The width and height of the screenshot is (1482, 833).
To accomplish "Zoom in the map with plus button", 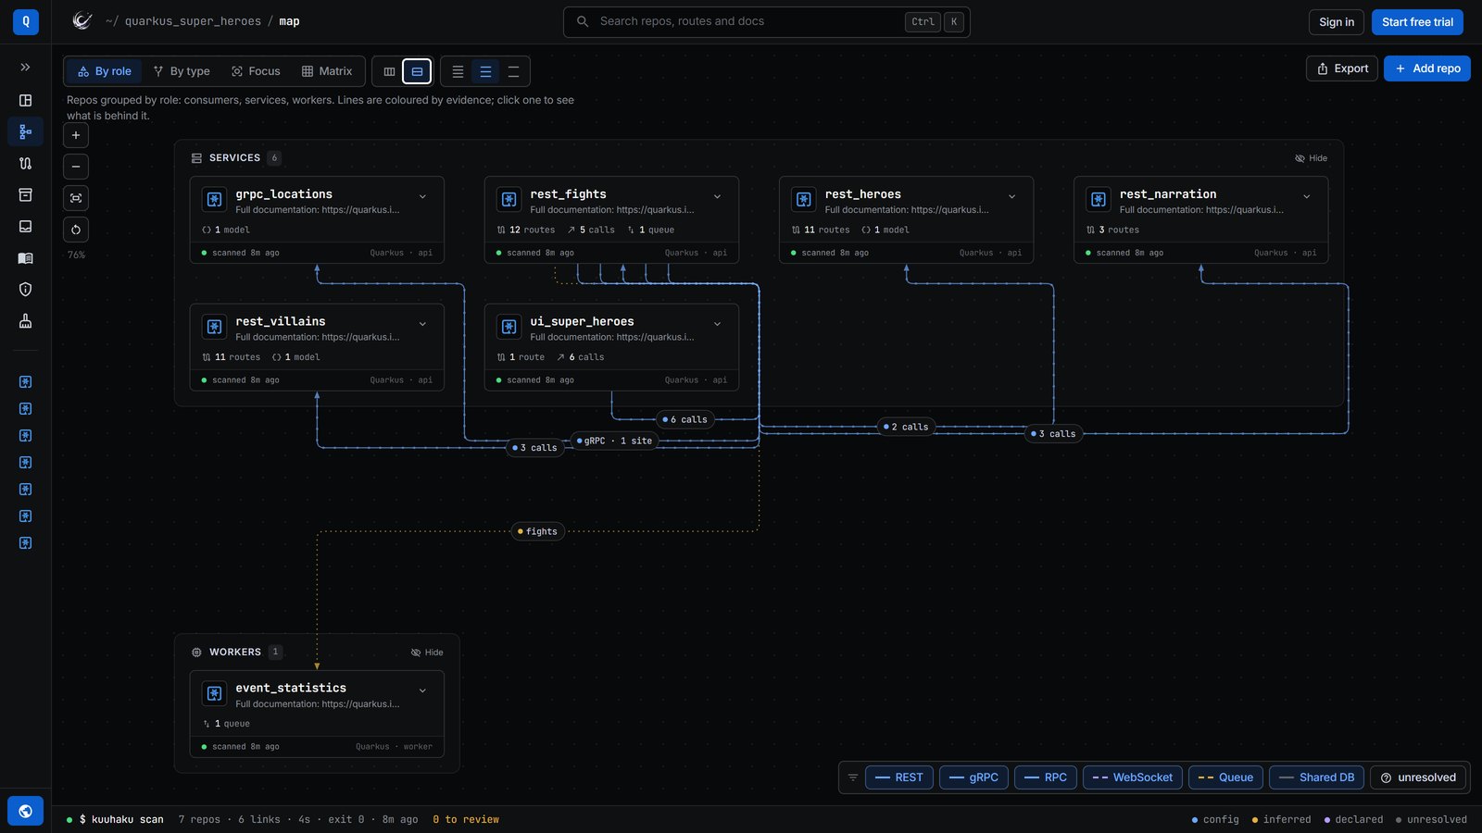I will [x=76, y=135].
